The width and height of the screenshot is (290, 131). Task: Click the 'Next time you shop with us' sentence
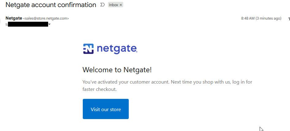tap(201, 82)
